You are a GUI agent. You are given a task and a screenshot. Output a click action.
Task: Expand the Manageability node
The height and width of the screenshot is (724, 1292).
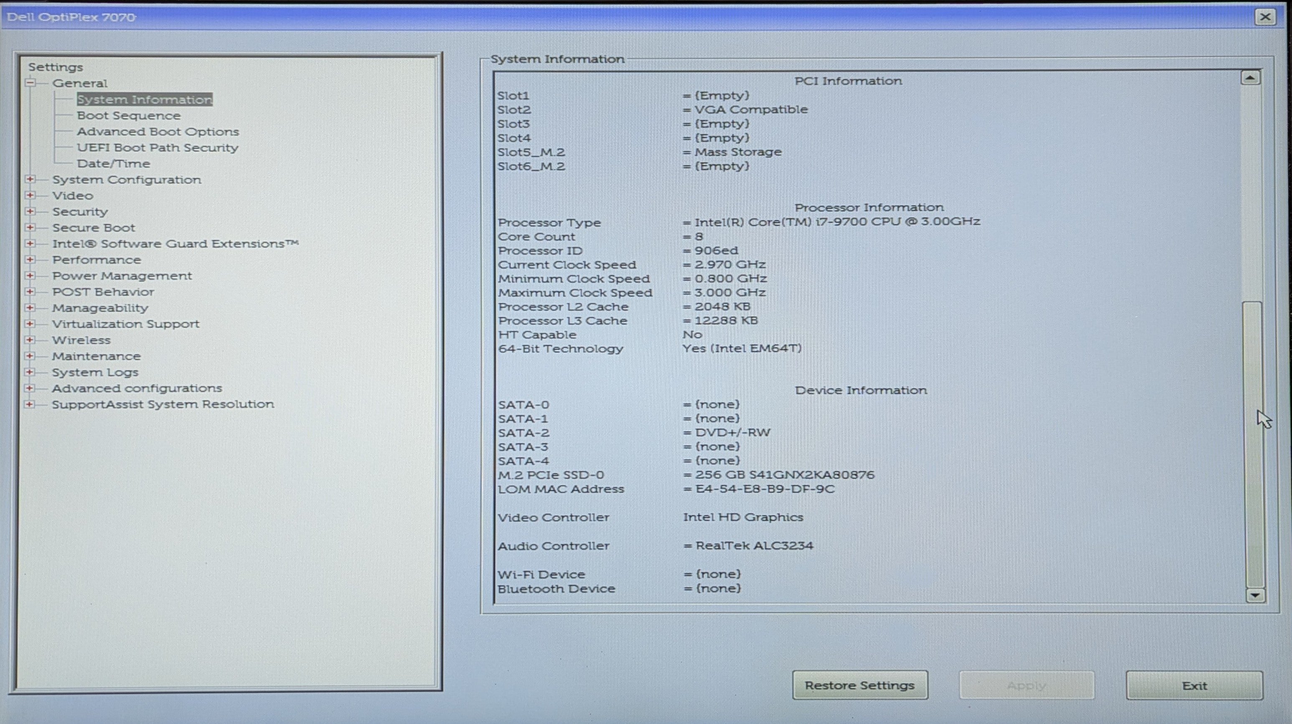(30, 307)
